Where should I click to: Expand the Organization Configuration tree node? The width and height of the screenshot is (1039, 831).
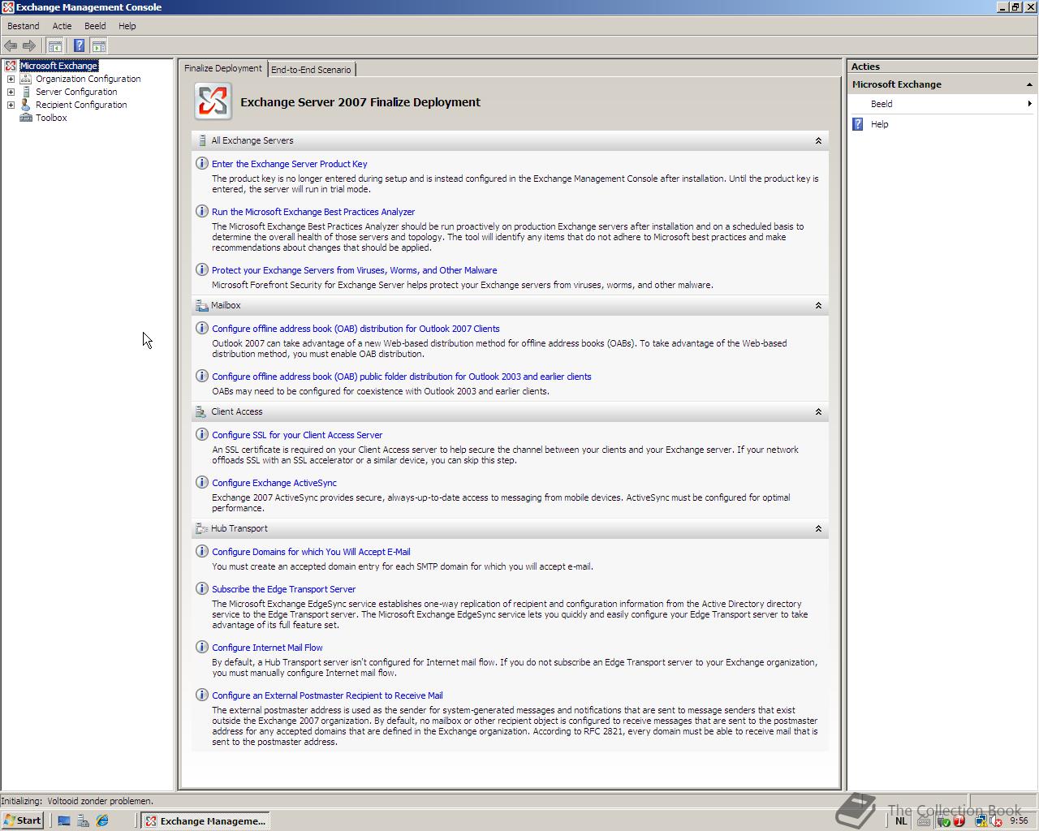(x=11, y=79)
